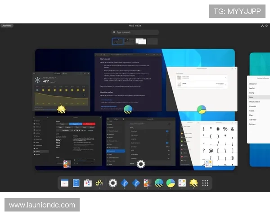Open the Calendar app in the dash

65,183
